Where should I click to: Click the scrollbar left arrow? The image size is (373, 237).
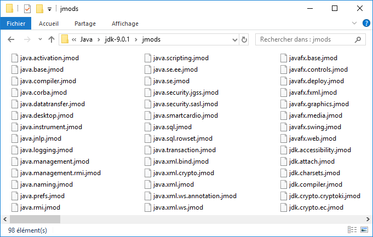point(5,219)
